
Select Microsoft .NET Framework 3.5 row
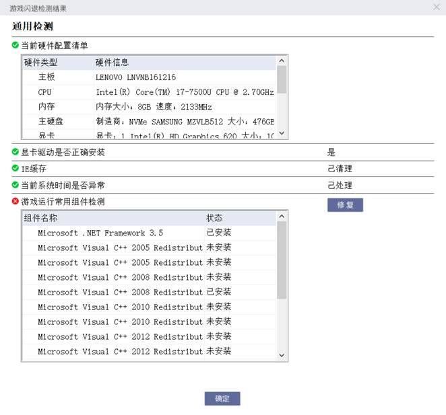point(149,233)
